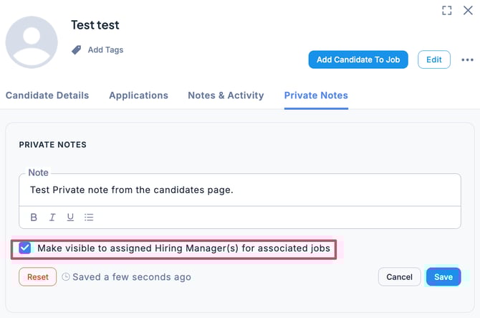Close the candidate panel

pyautogui.click(x=468, y=10)
